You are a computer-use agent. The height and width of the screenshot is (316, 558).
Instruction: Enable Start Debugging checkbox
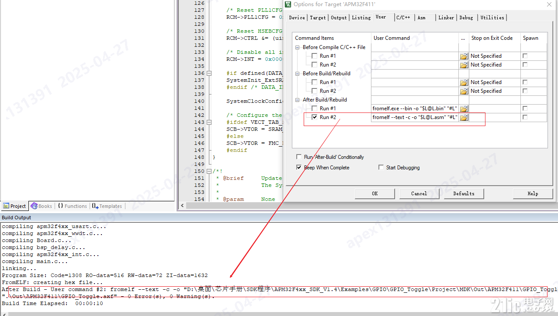pos(381,167)
